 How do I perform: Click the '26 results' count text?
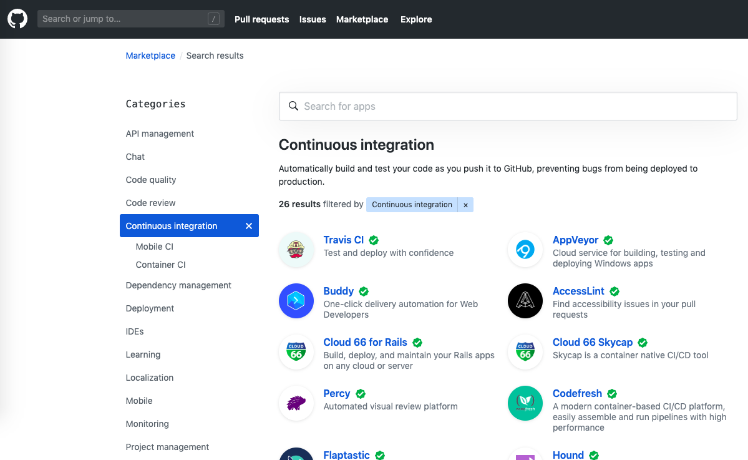coord(299,204)
